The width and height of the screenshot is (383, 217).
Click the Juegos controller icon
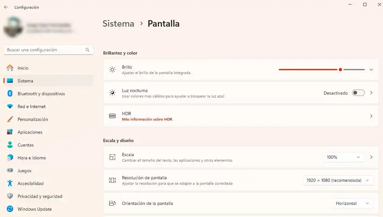[x=10, y=170]
